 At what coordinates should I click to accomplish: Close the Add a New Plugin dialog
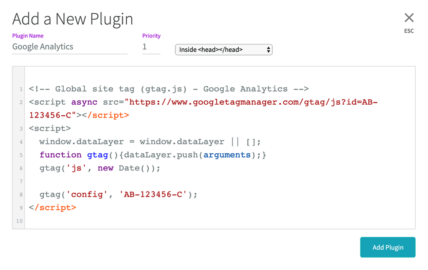[x=409, y=18]
